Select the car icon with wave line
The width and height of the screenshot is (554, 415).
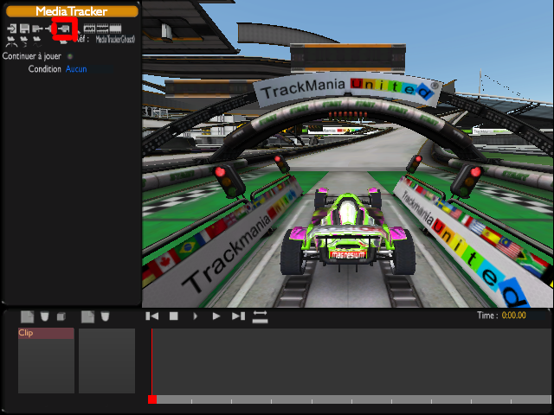click(37, 41)
